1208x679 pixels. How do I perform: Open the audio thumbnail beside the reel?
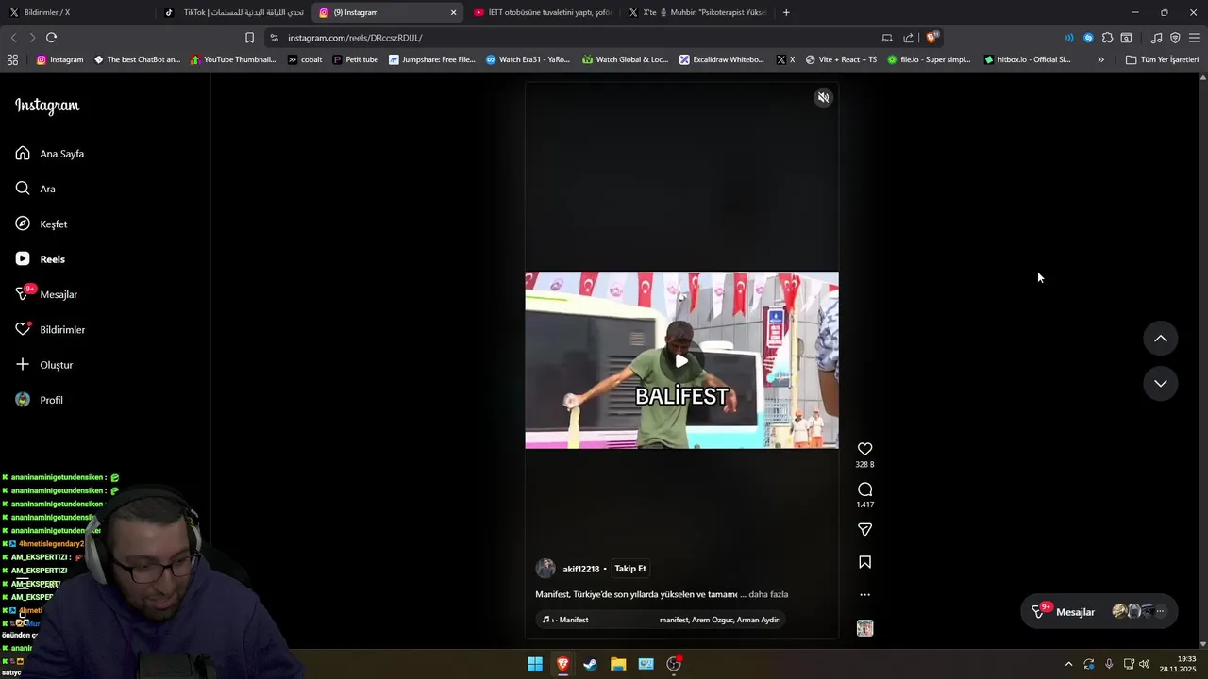tap(864, 628)
